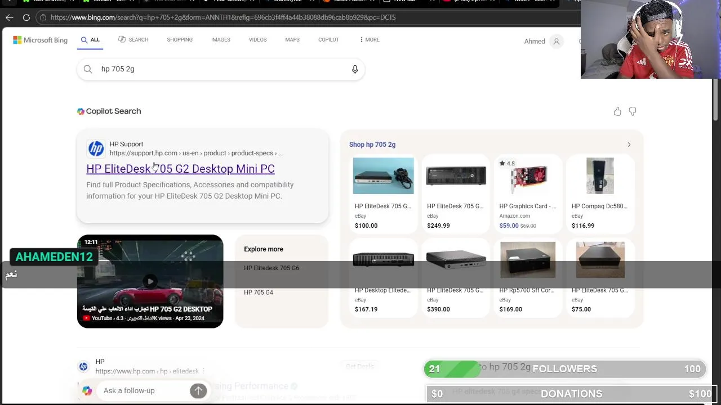Give thumbs down on Copilot Search
The width and height of the screenshot is (721, 405).
point(633,111)
